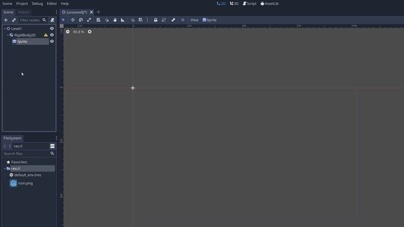Activate the Move Mode tool
Screen dimensions: 404x227
(73, 20)
